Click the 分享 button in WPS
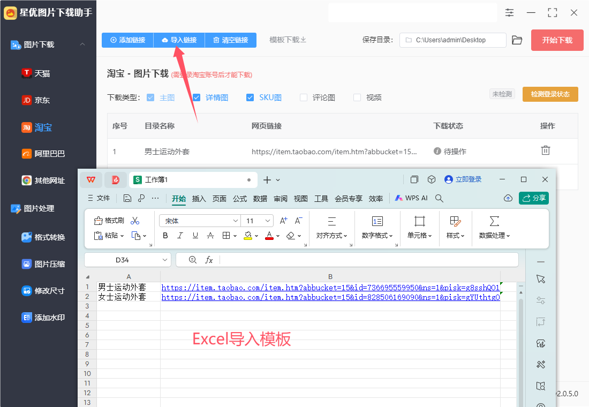This screenshot has width=589, height=407. point(534,198)
